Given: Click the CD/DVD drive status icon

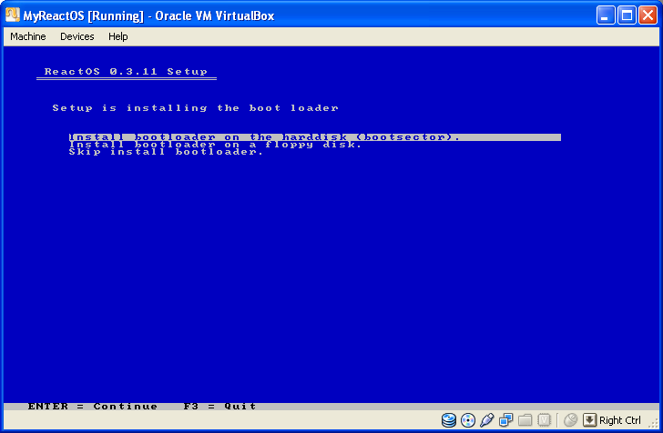Looking at the screenshot, I should pyautogui.click(x=468, y=420).
